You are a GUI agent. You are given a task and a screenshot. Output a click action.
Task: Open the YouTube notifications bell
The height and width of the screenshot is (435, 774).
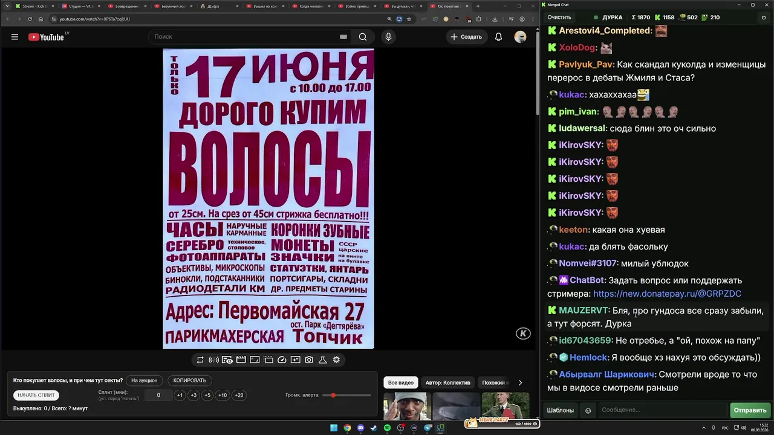click(498, 37)
